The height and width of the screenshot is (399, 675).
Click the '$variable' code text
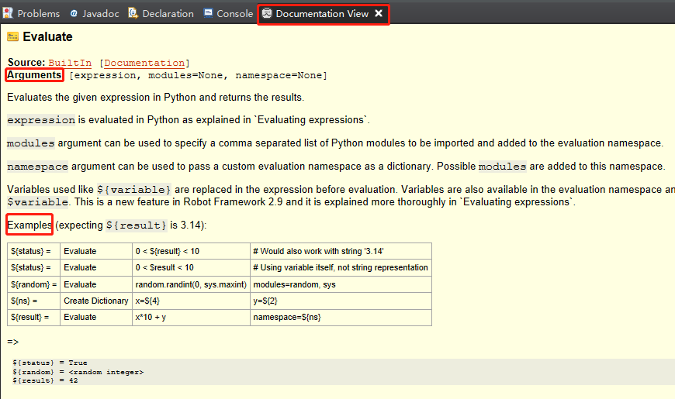[38, 202]
